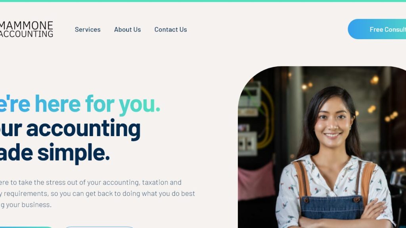The height and width of the screenshot is (228, 406).
Task: Click the outlined button at bottom edge
Action: [x=99, y=227]
